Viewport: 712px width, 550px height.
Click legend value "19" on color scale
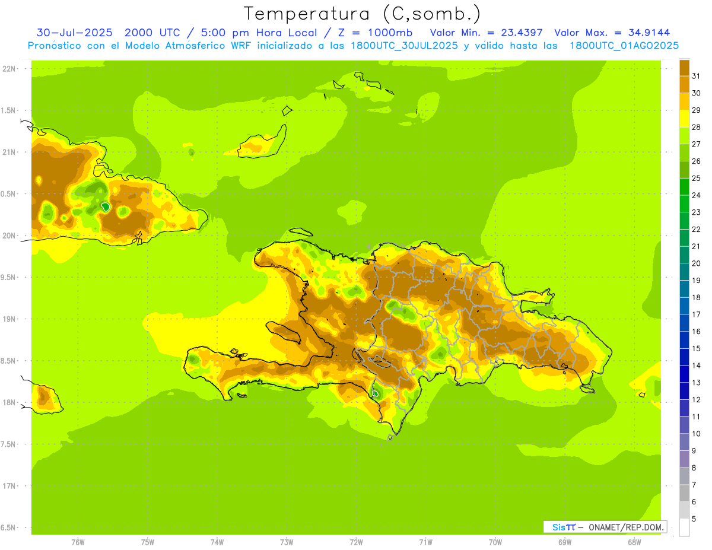696,280
